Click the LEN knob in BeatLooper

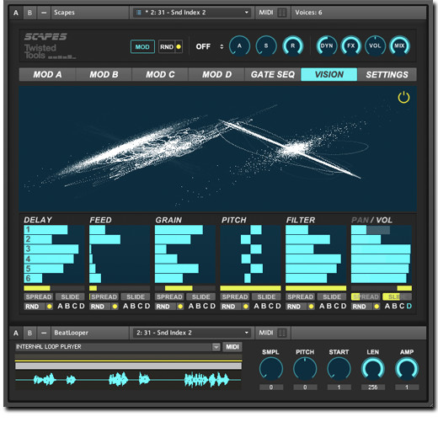373,369
